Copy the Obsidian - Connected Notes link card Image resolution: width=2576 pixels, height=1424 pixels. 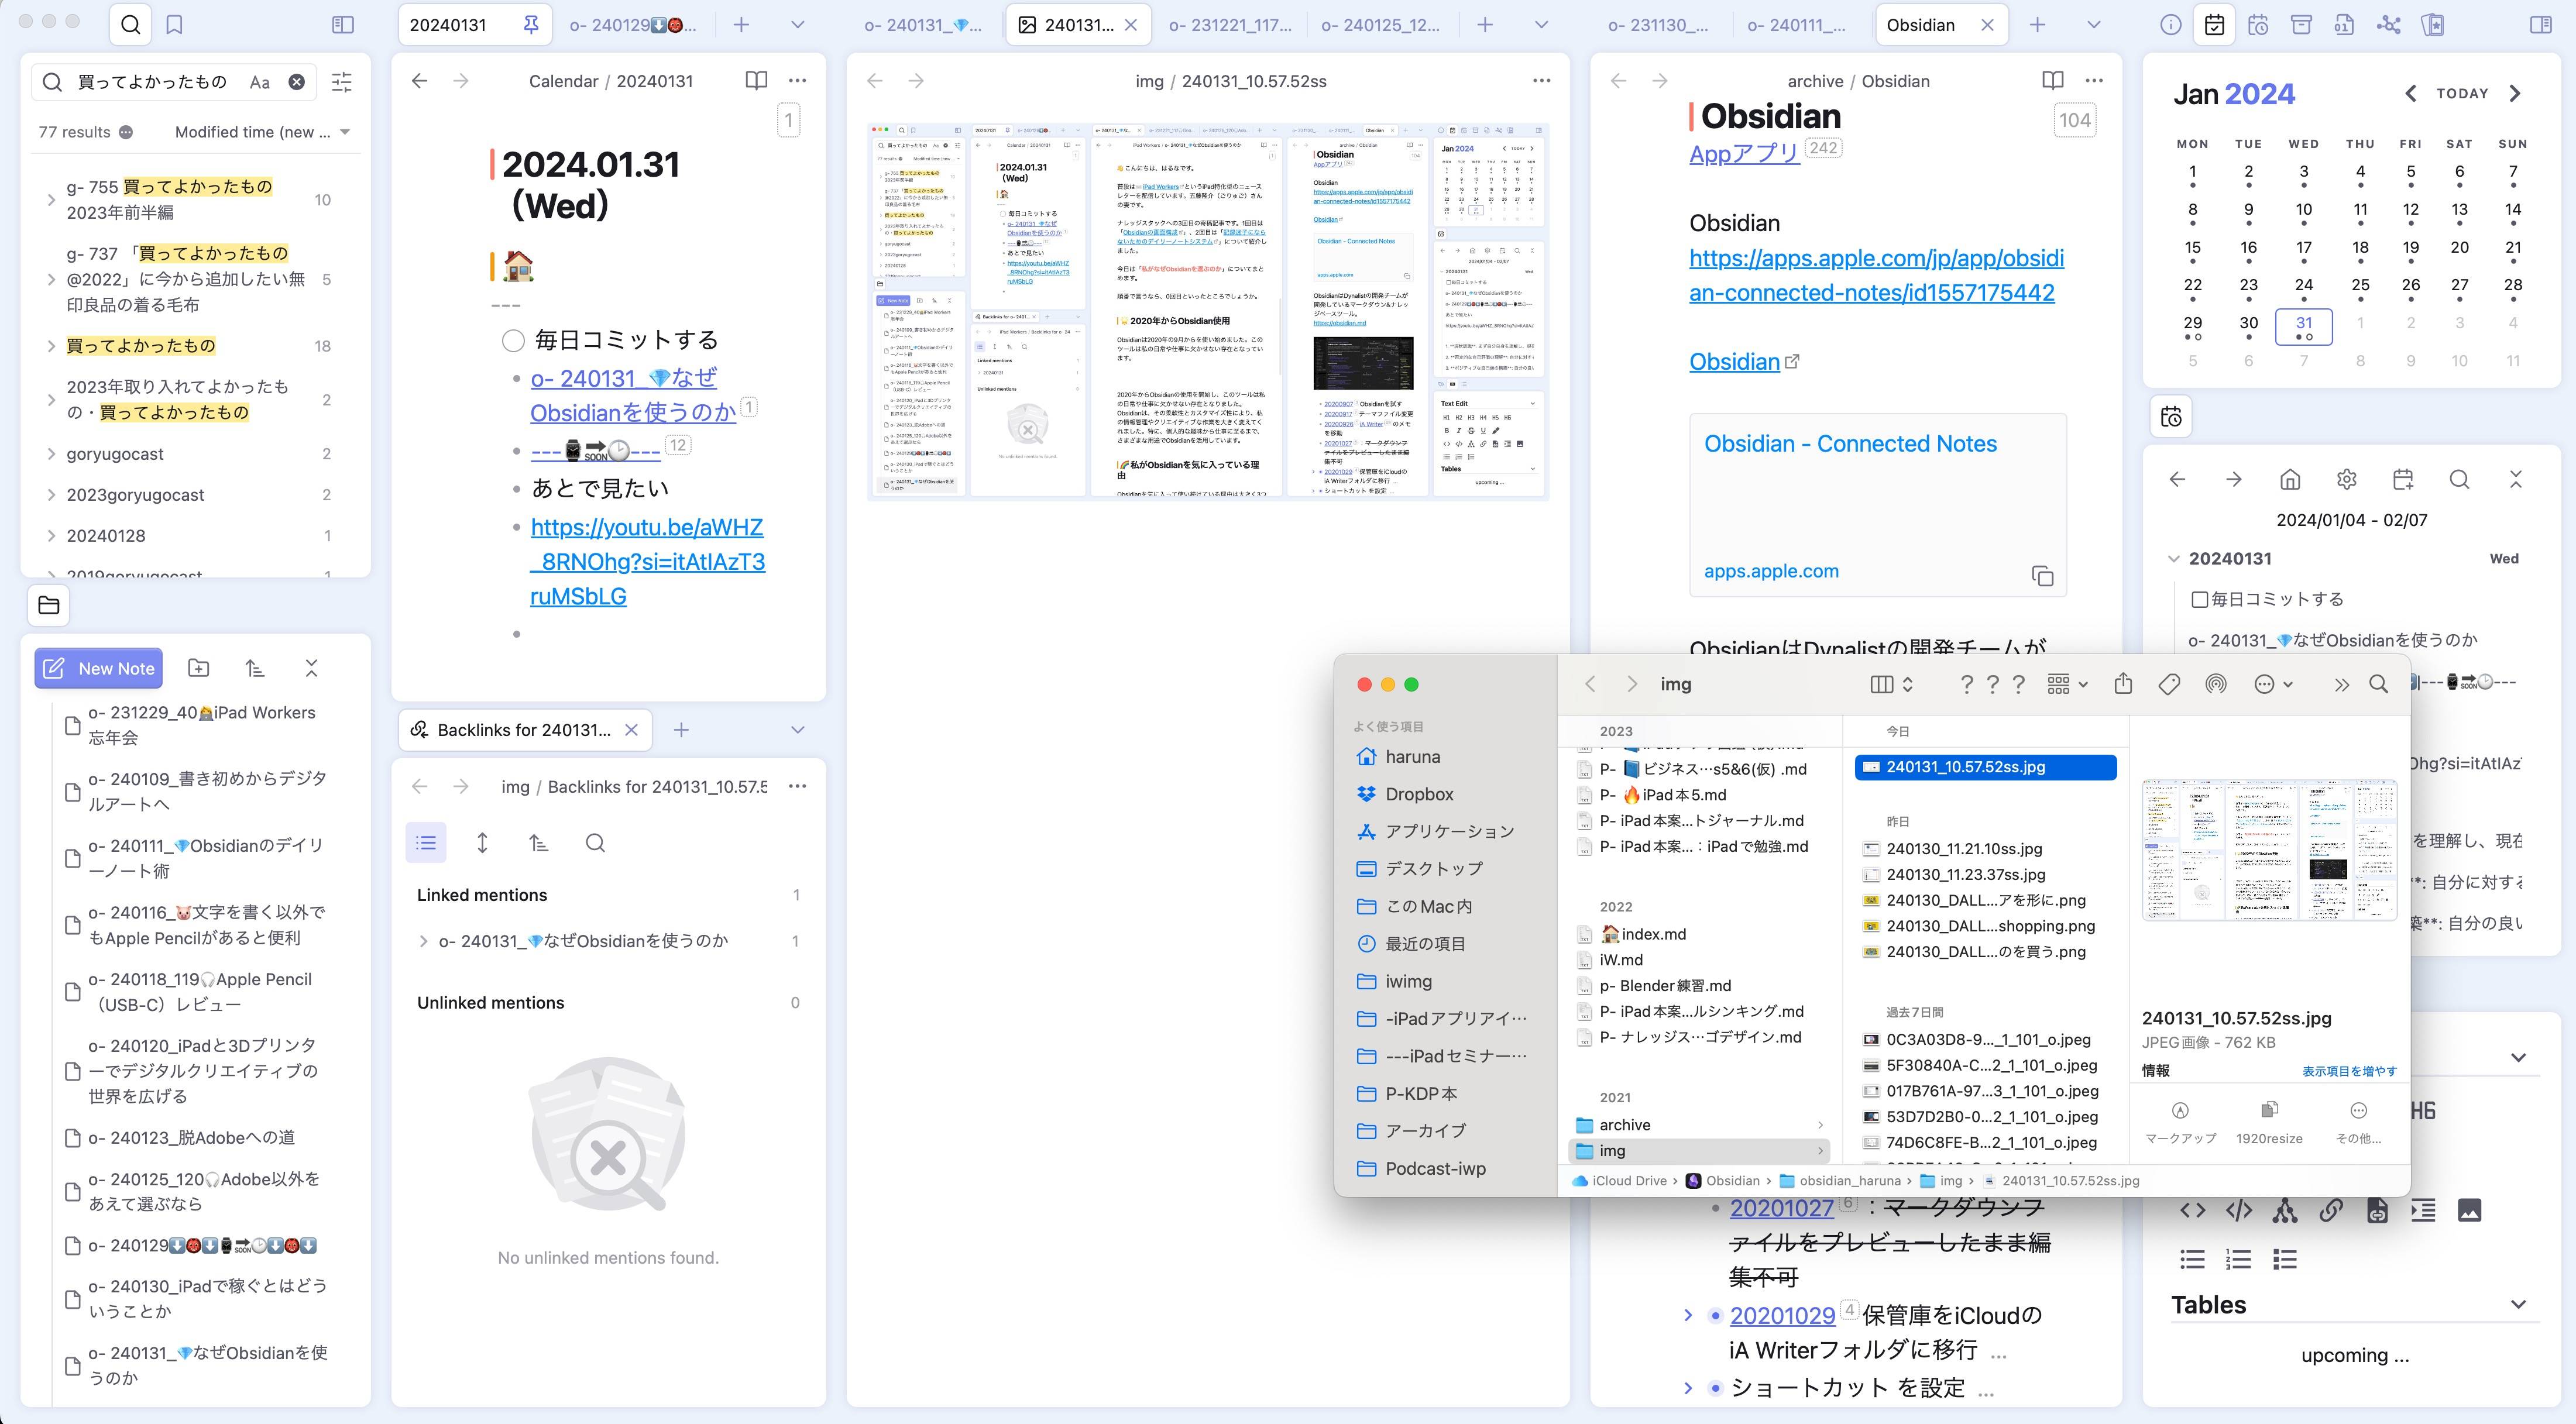pyautogui.click(x=2042, y=576)
